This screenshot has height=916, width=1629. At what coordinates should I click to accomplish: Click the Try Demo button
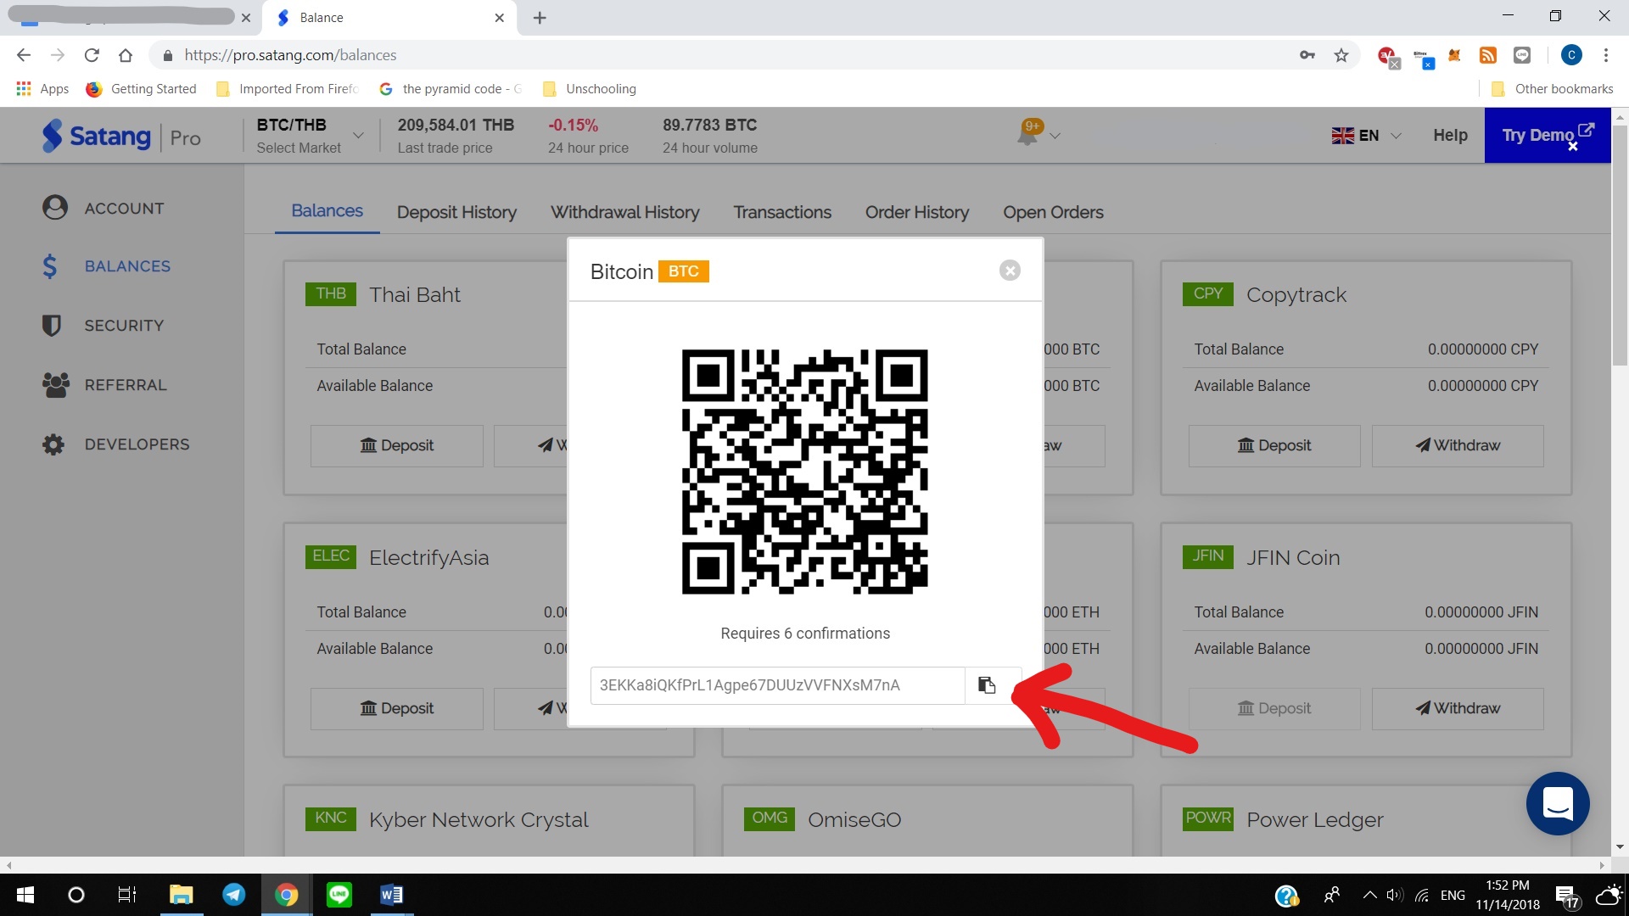click(x=1538, y=134)
